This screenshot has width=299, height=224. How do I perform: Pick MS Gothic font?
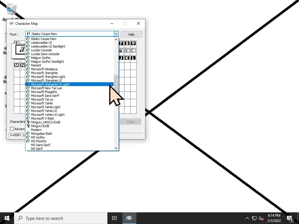(69, 138)
